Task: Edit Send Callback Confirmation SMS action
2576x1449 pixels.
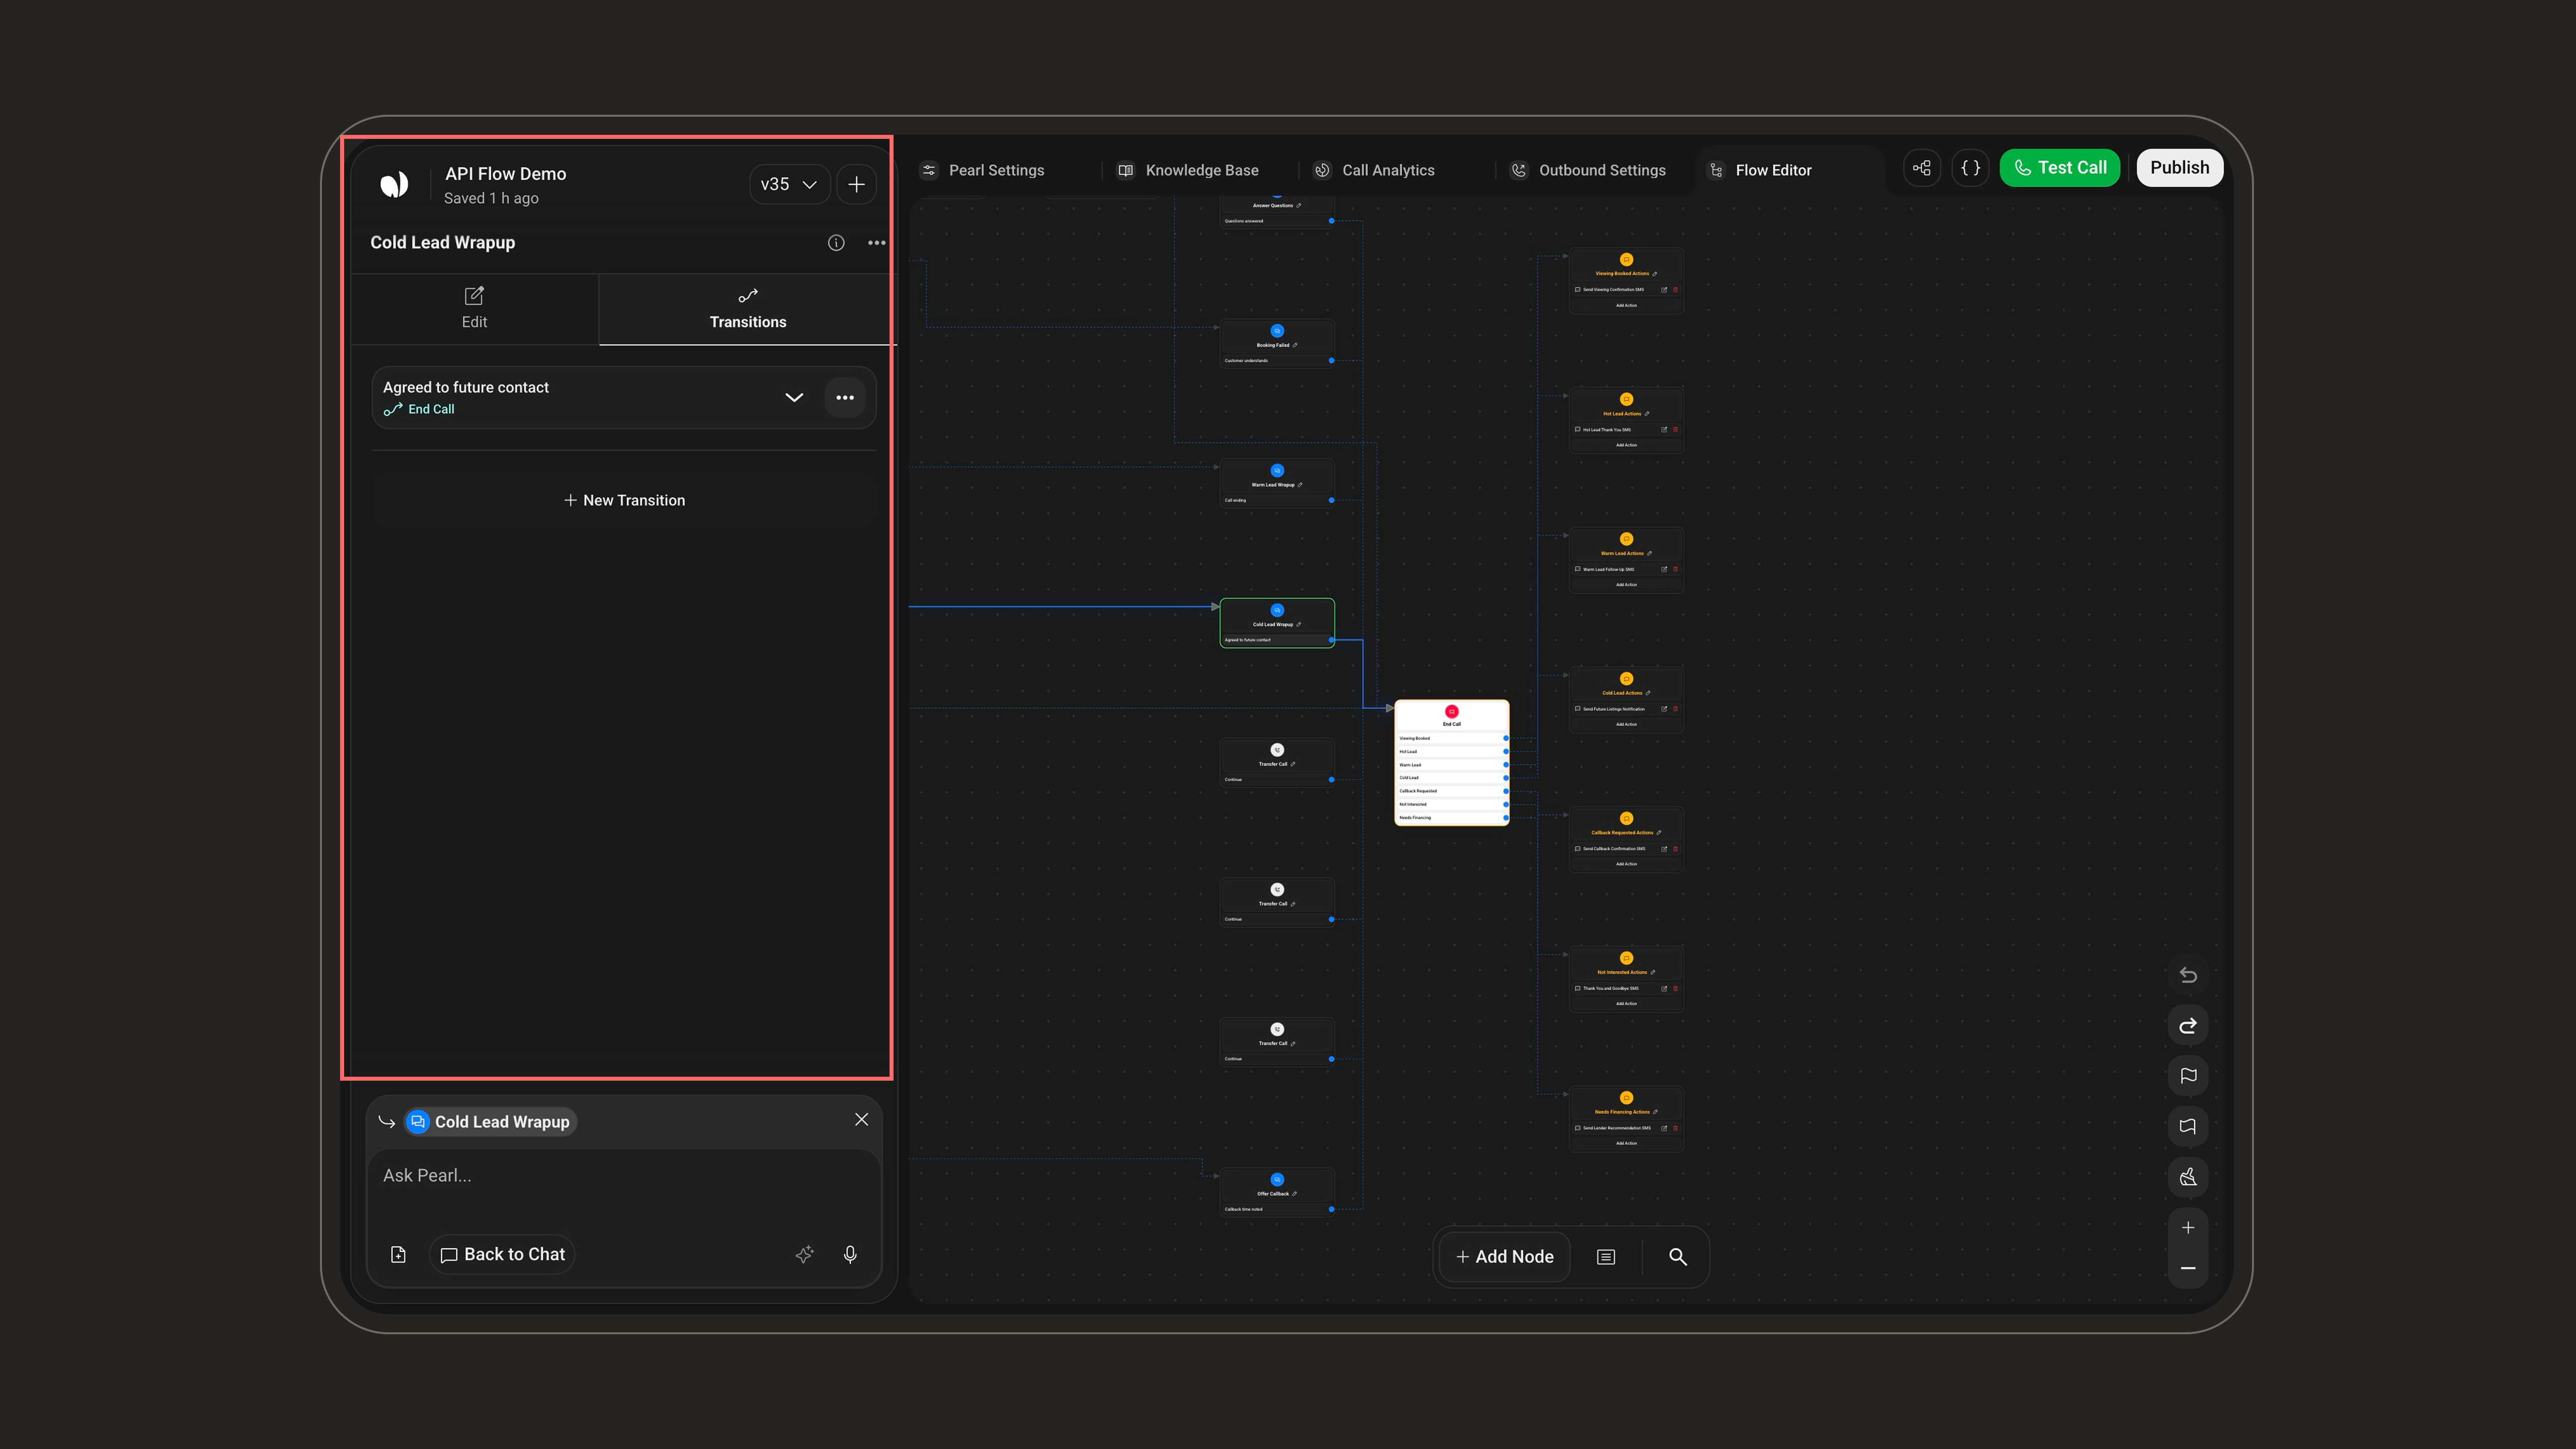Action: coord(1664,849)
